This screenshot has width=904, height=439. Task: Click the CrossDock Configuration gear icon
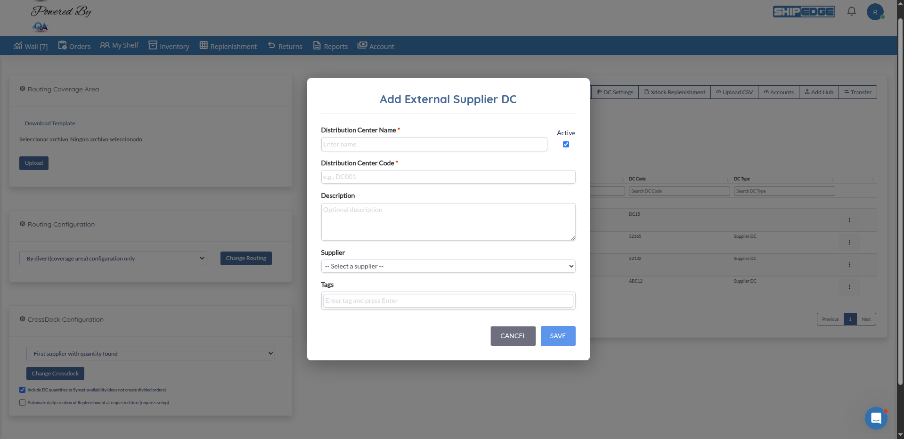coord(22,319)
